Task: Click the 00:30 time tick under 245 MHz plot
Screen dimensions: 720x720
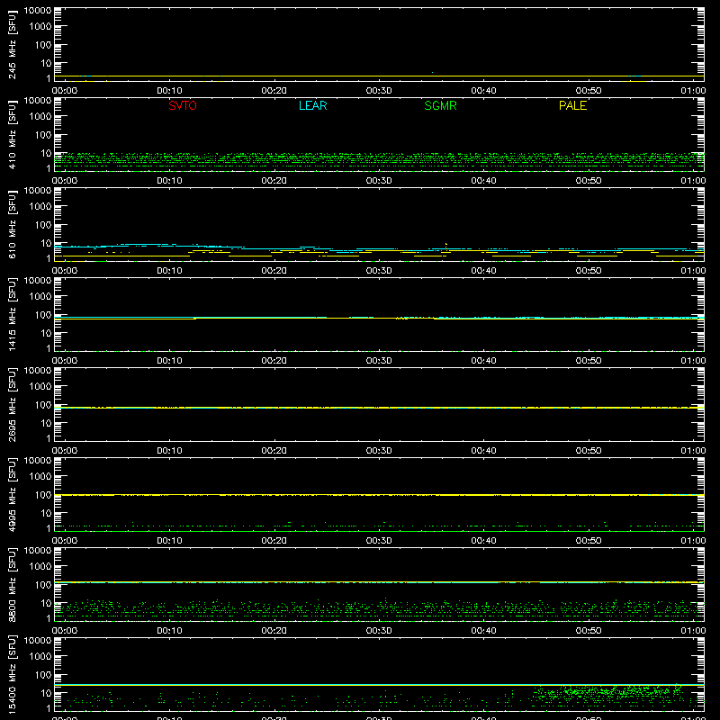Action: click(379, 91)
